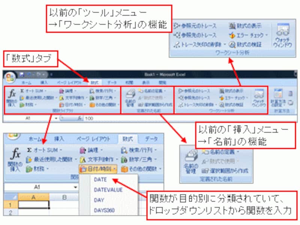Click column B header in enlarged worksheet

point(64,197)
